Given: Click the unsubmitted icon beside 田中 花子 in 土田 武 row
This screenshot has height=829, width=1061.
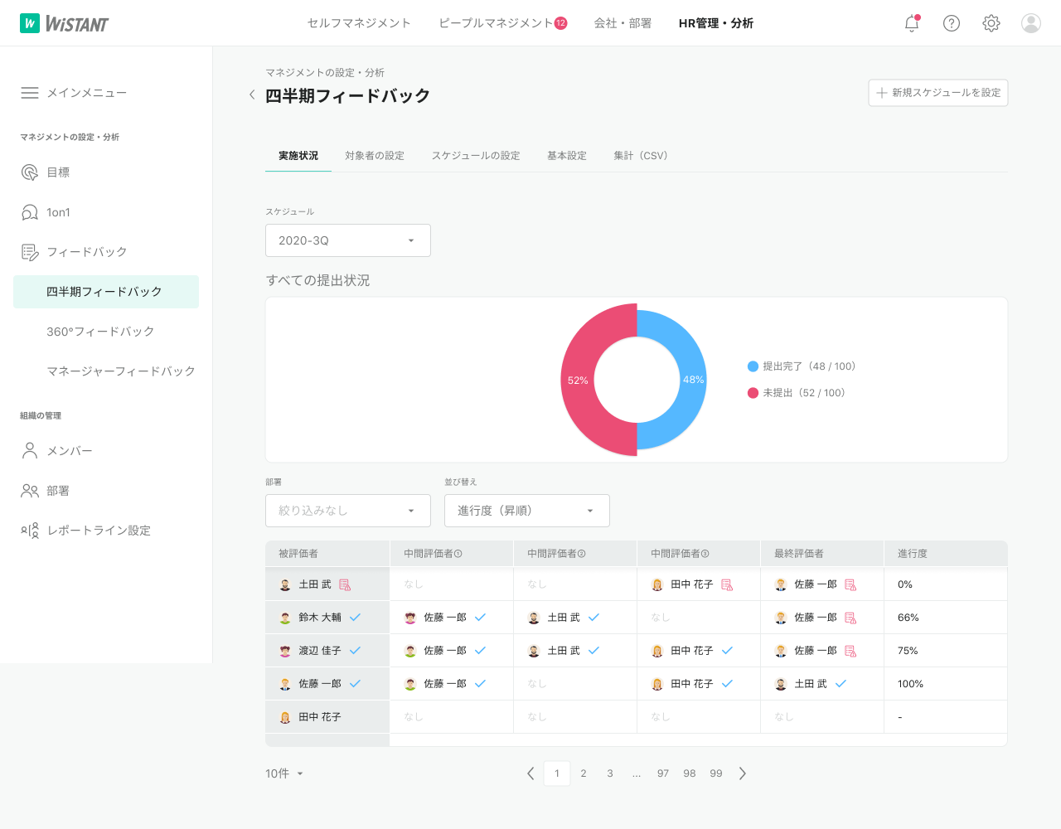Looking at the screenshot, I should click(727, 584).
